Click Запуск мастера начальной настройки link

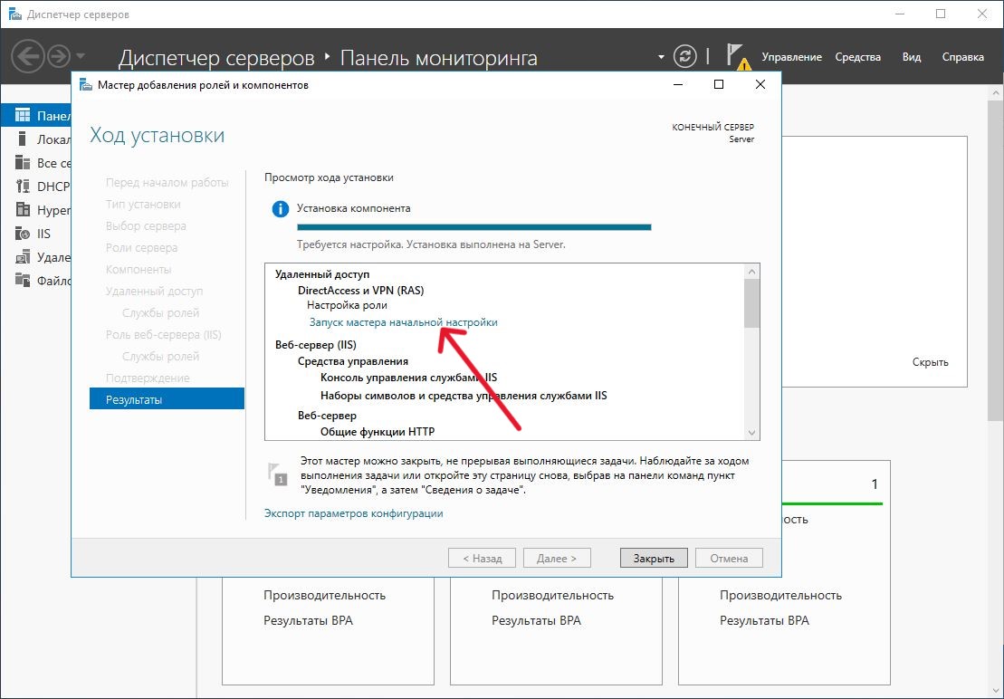(x=403, y=322)
